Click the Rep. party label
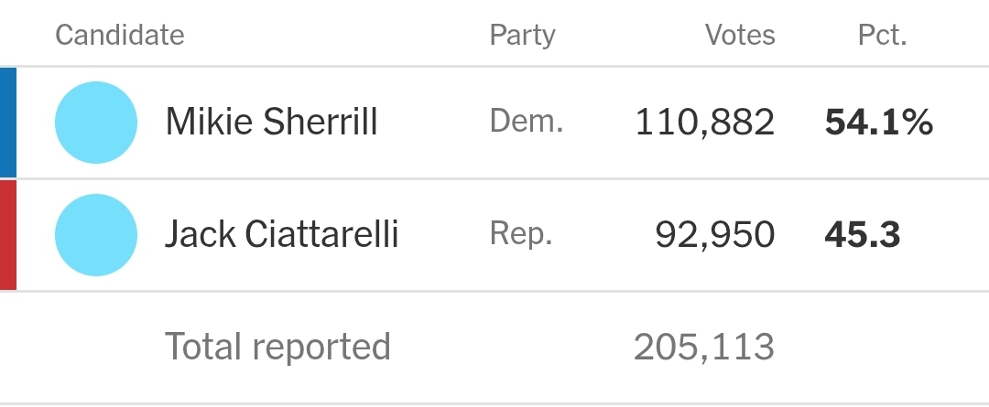Viewport: 989px width, 407px height. point(521,236)
